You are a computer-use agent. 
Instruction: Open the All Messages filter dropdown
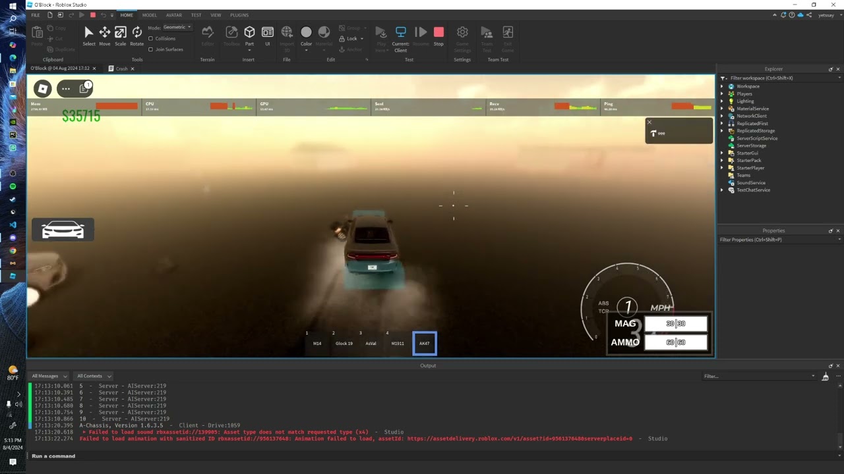pos(49,376)
